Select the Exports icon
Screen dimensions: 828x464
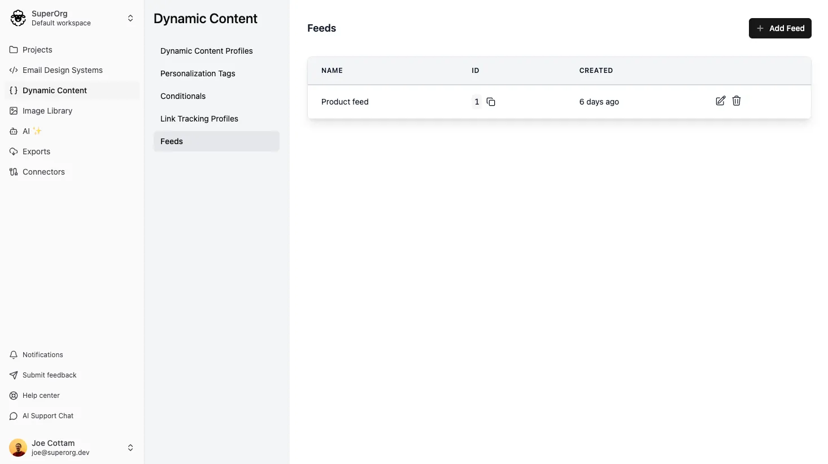coord(13,151)
